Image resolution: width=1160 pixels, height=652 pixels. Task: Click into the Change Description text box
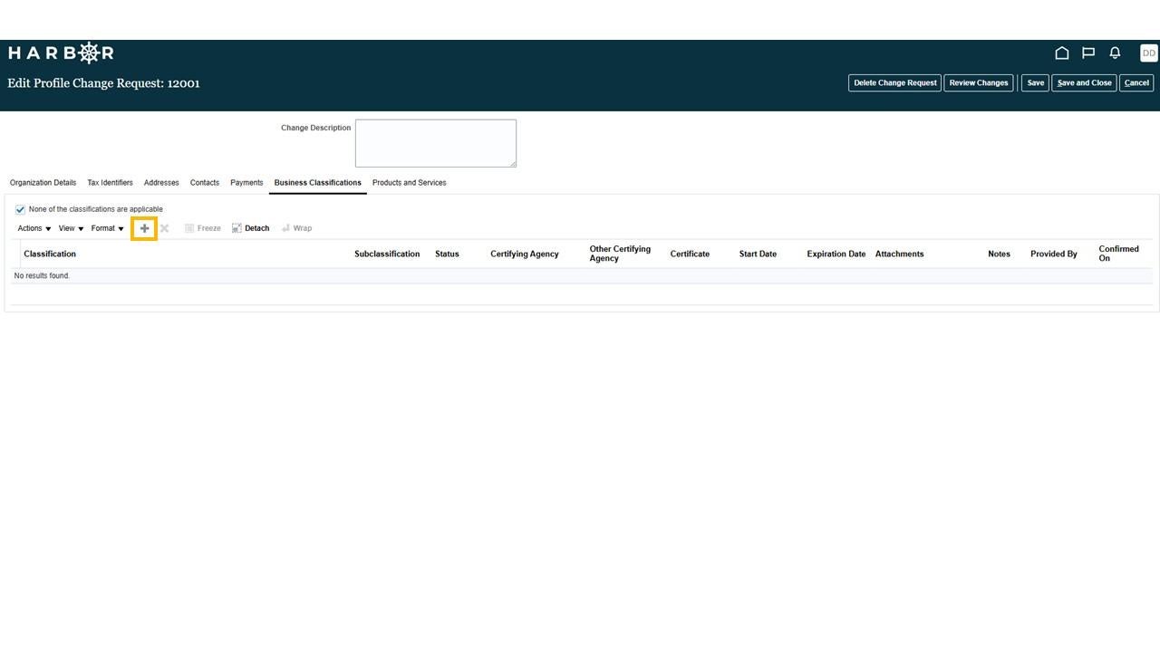click(x=436, y=143)
